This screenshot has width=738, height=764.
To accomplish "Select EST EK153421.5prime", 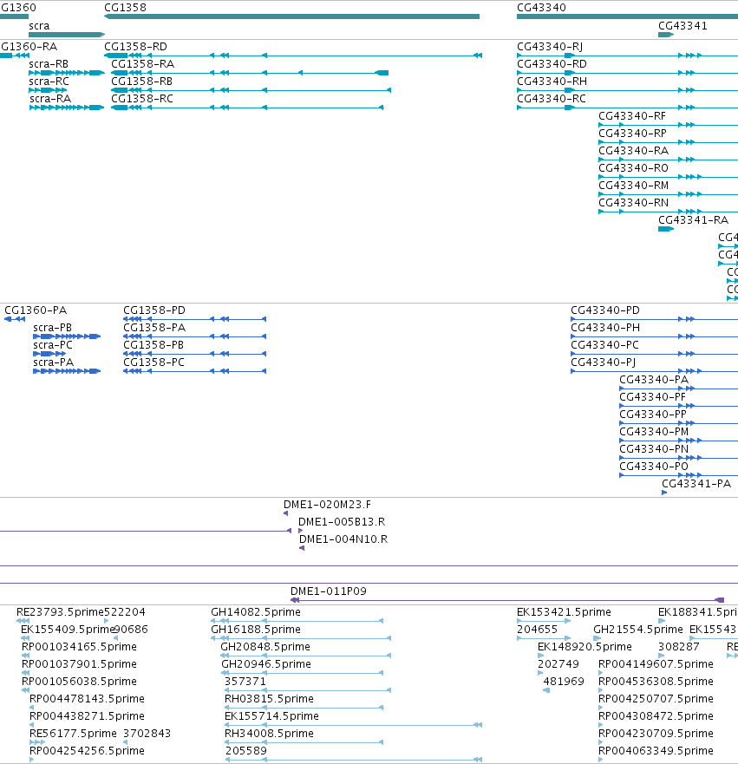I will point(564,612).
